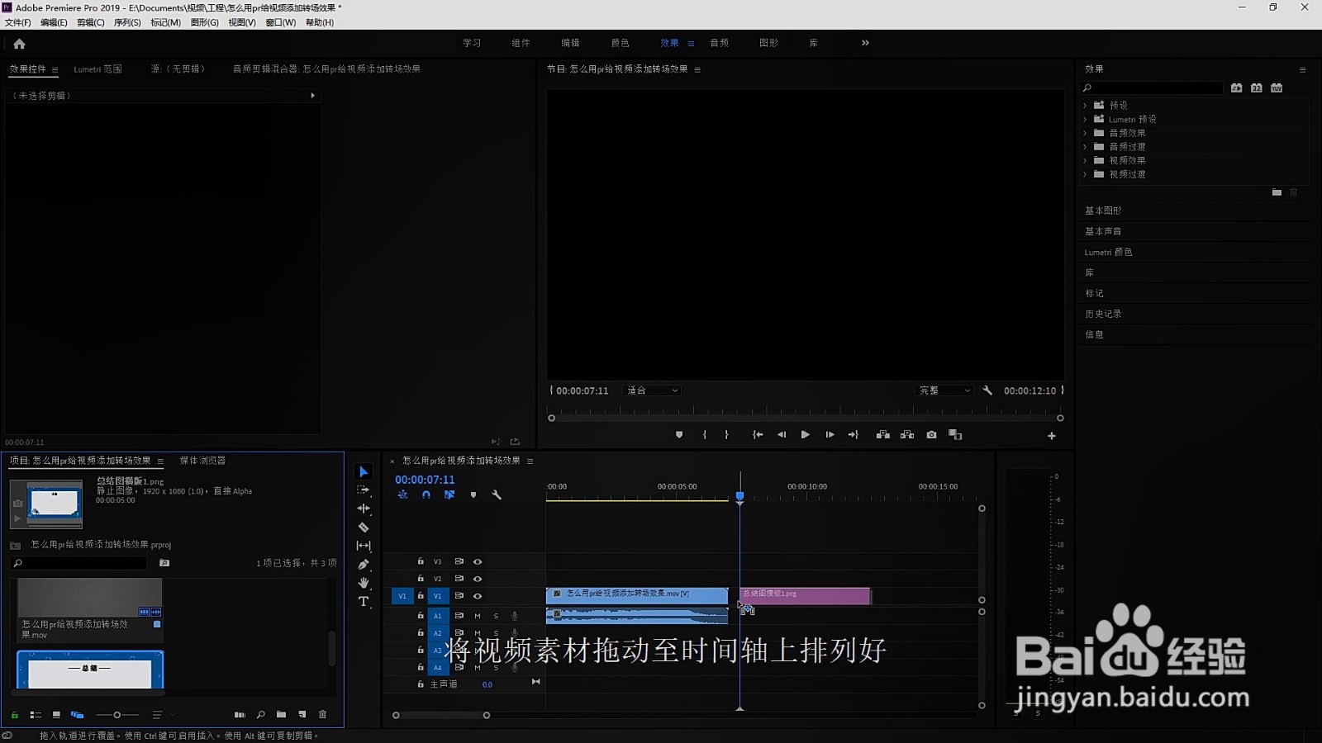Image resolution: width=1322 pixels, height=743 pixels.
Task: Open Lumetri 颜色 panel
Action: [1108, 252]
